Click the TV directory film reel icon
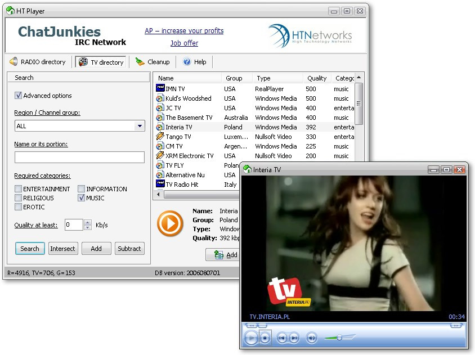475x355 pixels. click(83, 62)
